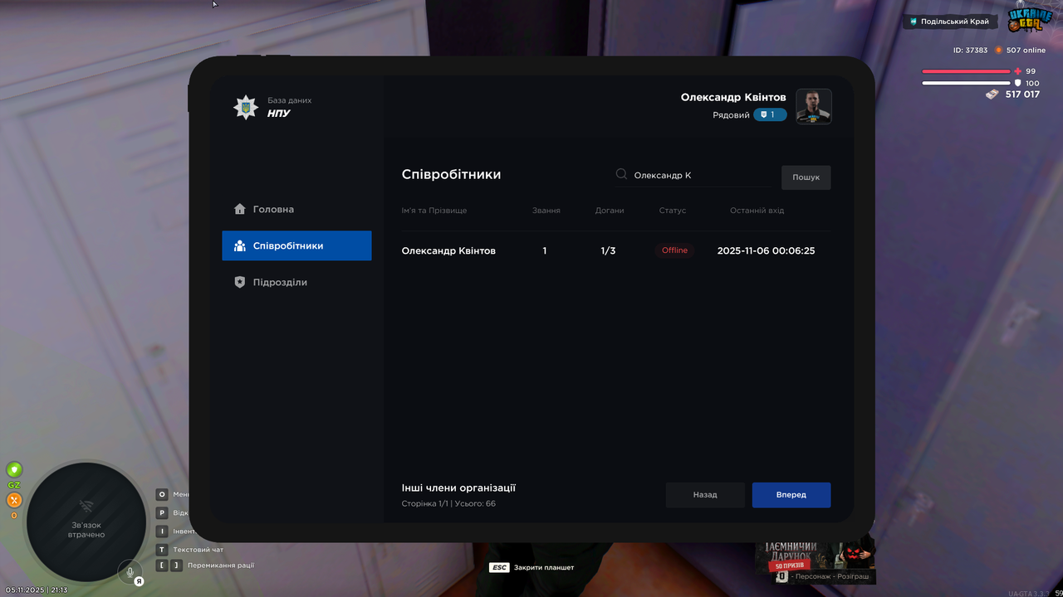This screenshot has height=597, width=1063.
Task: Click the 1/3 reprimands value
Action: coord(609,250)
